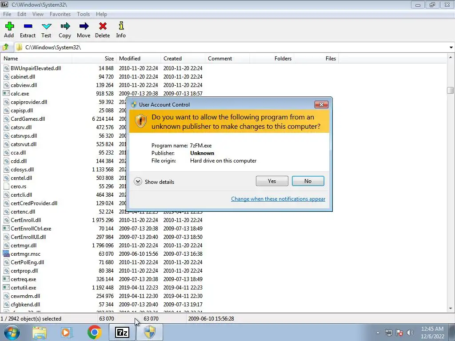This screenshot has height=341, width=455.
Task: Click the file list scrollbar thumb
Action: pos(451,90)
